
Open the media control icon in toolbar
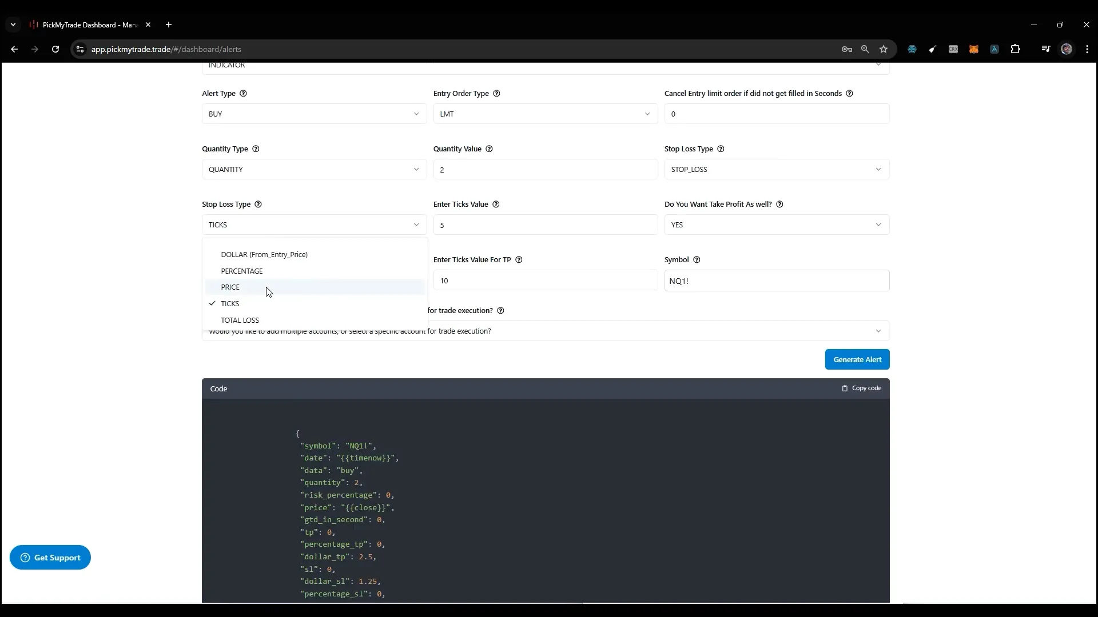pos(1046,49)
